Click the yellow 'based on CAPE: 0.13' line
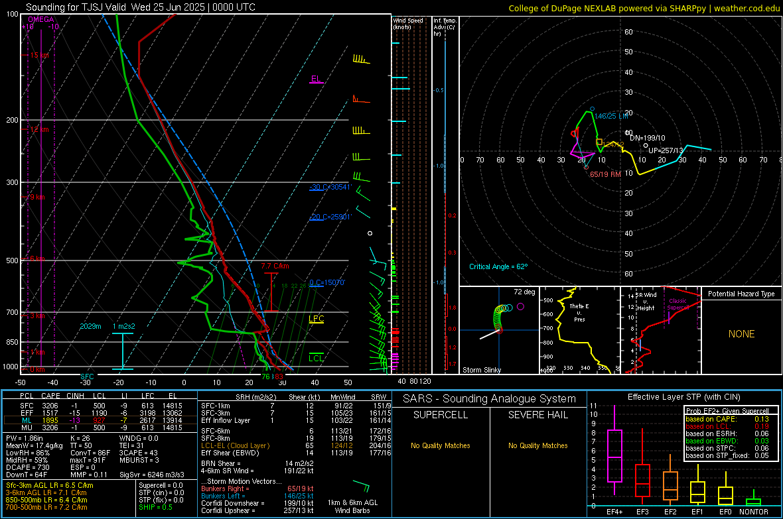 pos(727,419)
